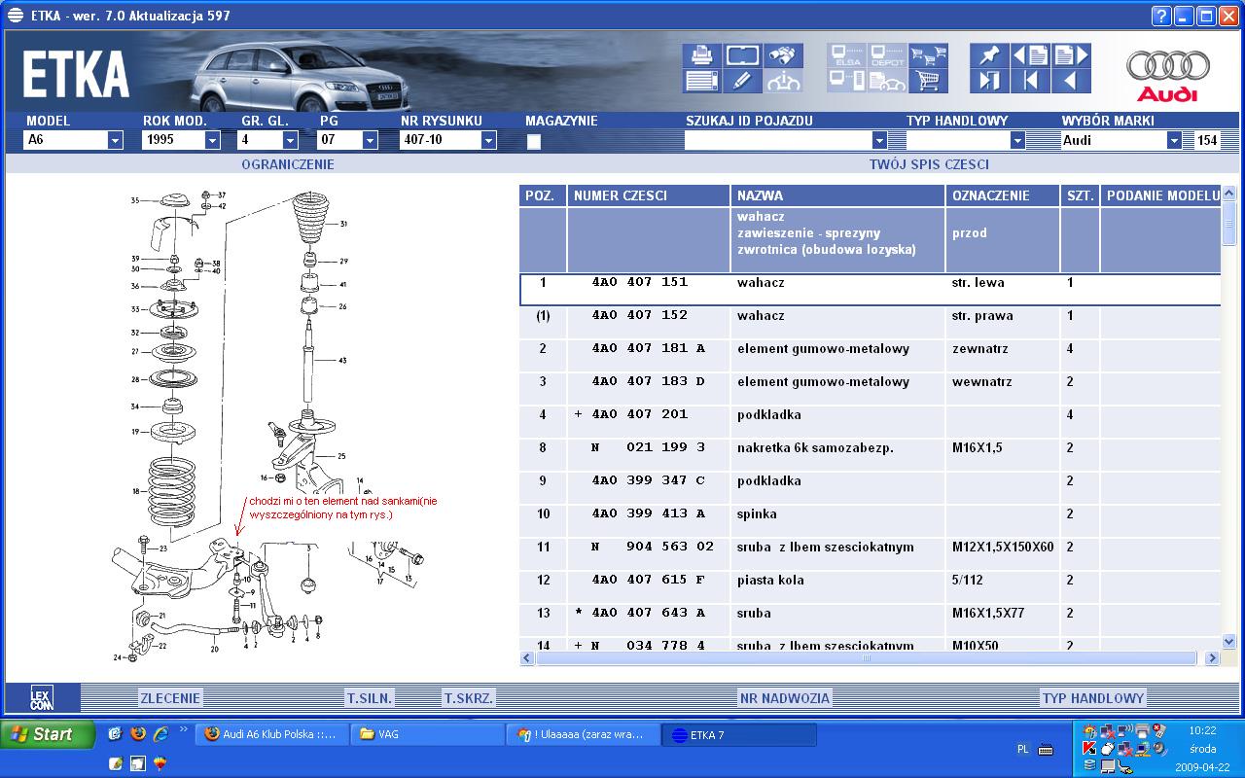Click the suspension parts diagram
The width and height of the screenshot is (1245, 778).
(x=275, y=425)
